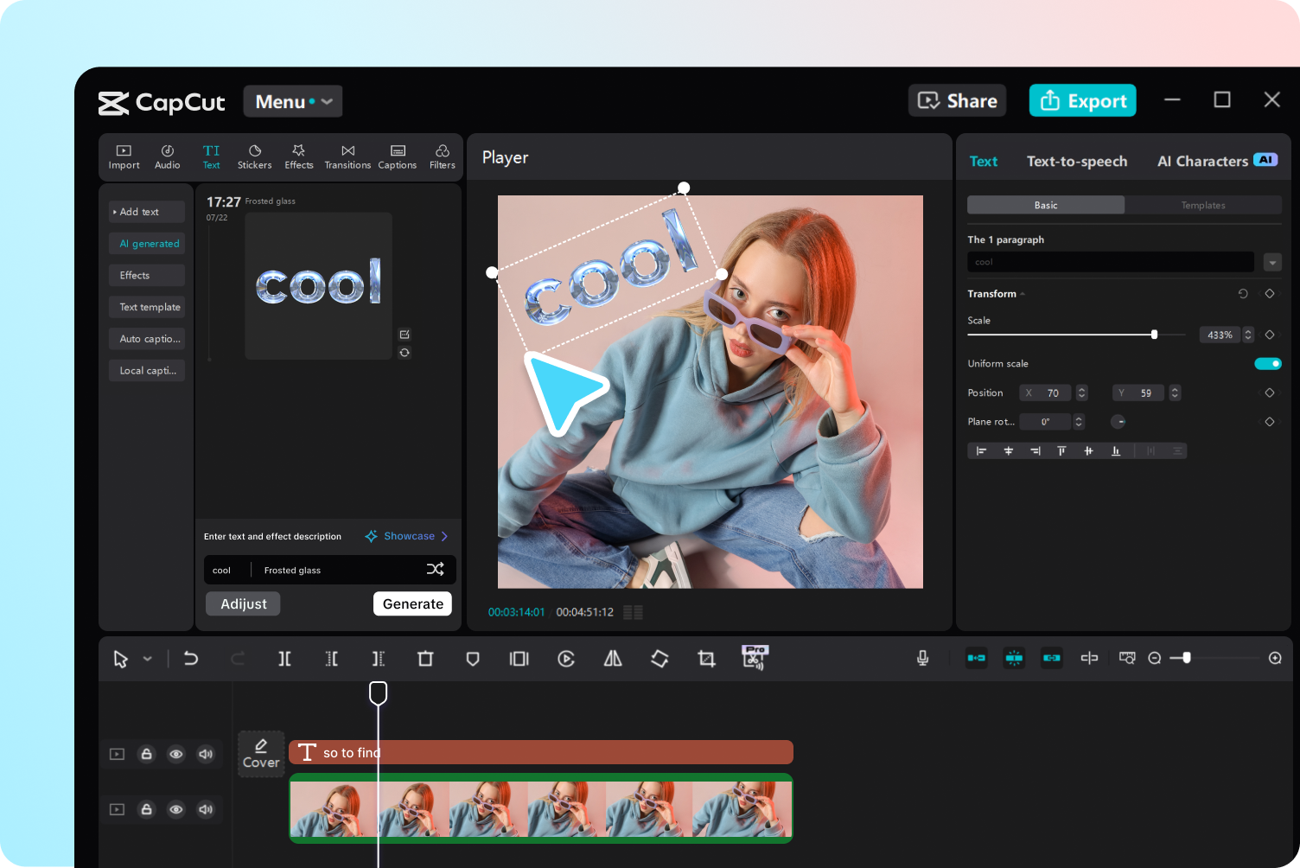Select the Crop tool in the toolbar
The width and height of the screenshot is (1300, 868).
[x=706, y=659]
